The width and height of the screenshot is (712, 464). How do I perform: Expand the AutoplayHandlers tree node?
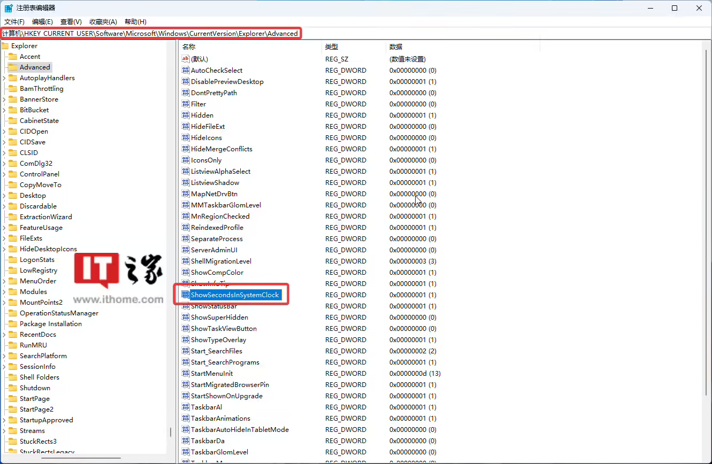click(4, 78)
